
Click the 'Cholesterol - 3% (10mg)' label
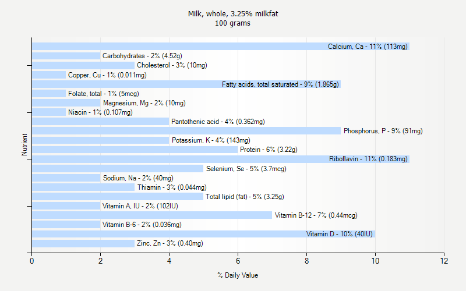point(172,65)
